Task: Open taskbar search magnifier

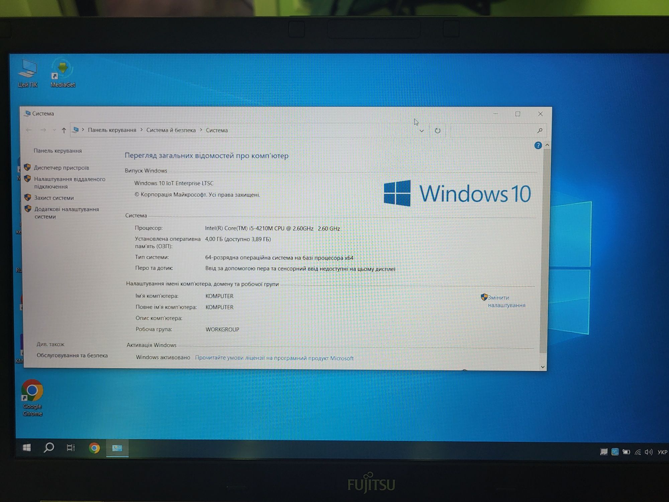Action: pyautogui.click(x=49, y=447)
